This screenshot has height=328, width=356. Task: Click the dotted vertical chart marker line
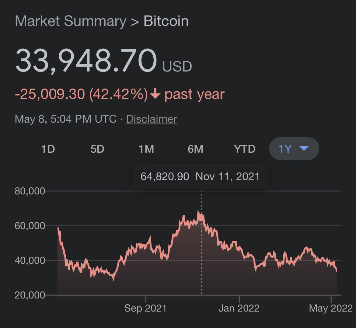click(x=201, y=243)
